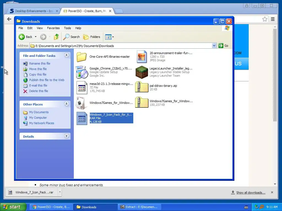Toggle the Folders pane button
The image size is (282, 211).
tap(92, 37)
